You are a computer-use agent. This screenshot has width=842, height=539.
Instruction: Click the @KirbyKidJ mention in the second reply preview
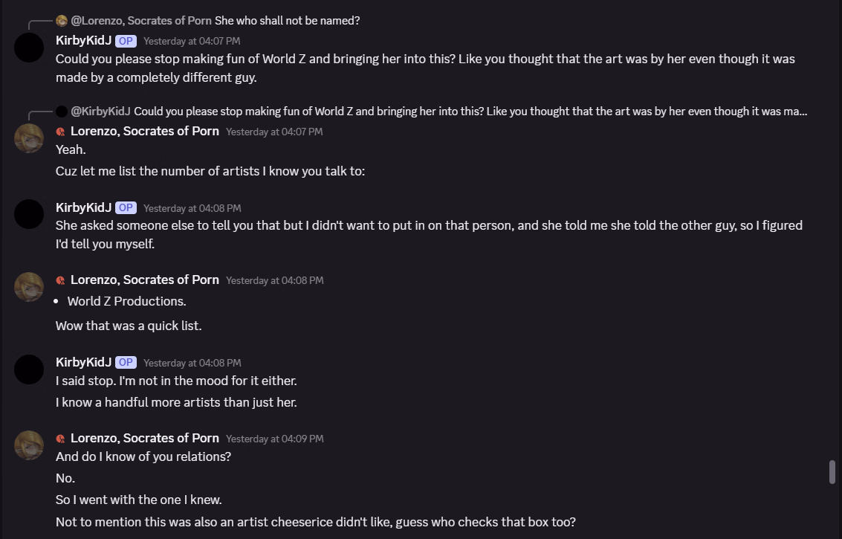coord(100,112)
